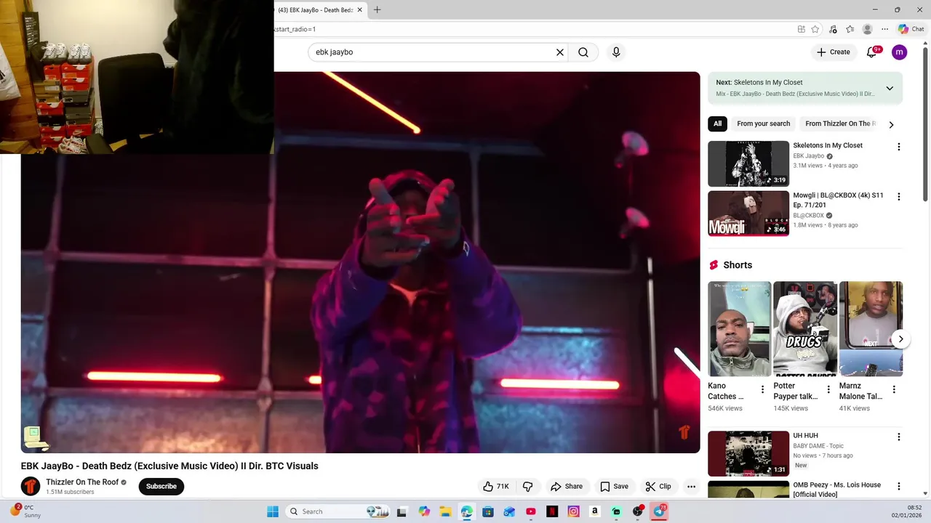Play 'Kano Catches' short
The height and width of the screenshot is (523, 931).
pyautogui.click(x=739, y=328)
